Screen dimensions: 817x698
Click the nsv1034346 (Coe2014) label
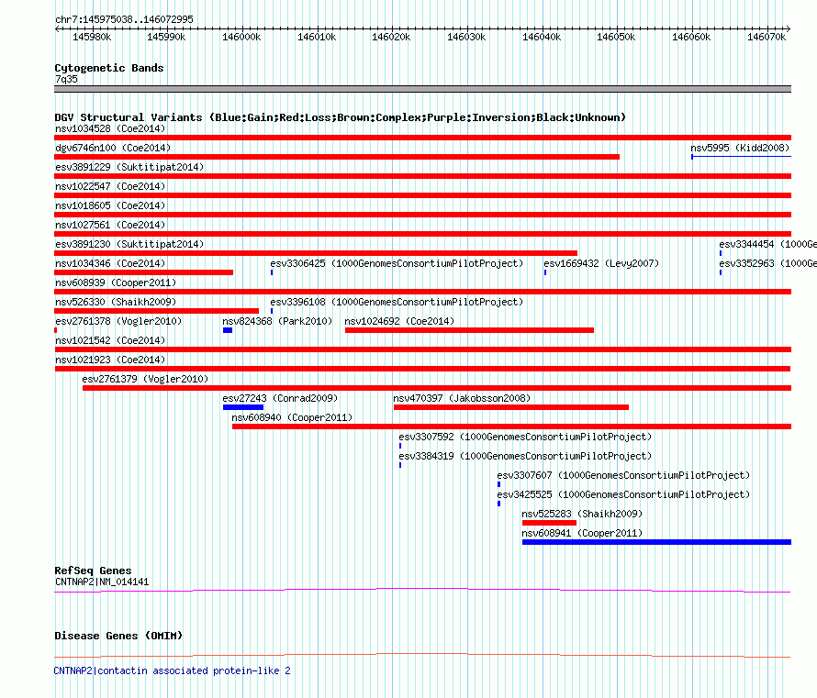pyautogui.click(x=110, y=263)
